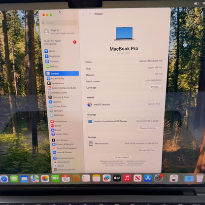This screenshot has height=205, width=205.
Task: Open the Trash in the Dock
Action: (200, 178)
